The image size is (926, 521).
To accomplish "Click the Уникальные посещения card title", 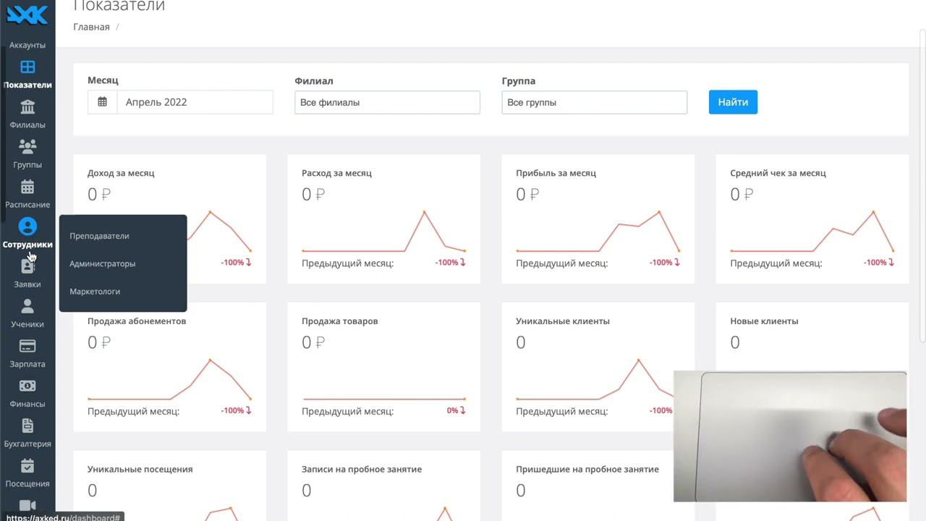I will (140, 469).
